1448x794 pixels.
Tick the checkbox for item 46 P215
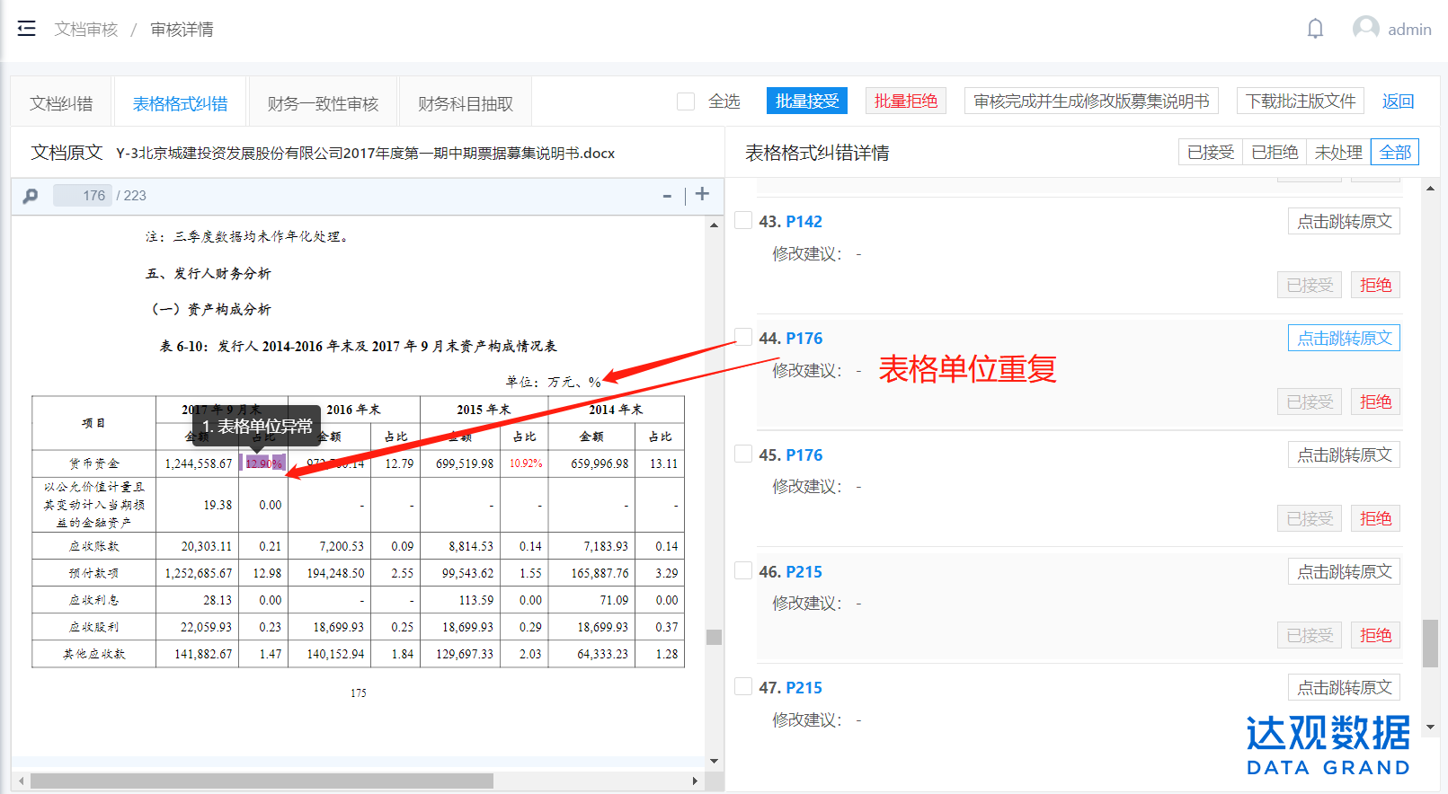tap(743, 570)
